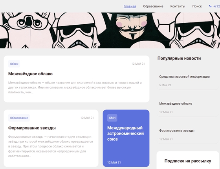Open the Формирование звезды article headline
This screenshot has height=169, width=220.
click(x=32, y=128)
